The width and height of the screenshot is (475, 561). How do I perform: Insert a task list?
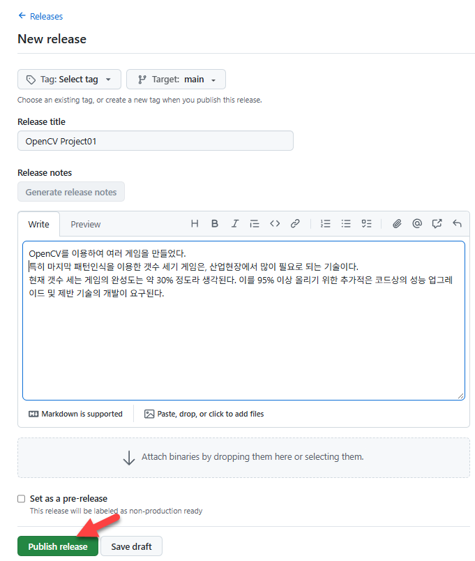tap(366, 224)
